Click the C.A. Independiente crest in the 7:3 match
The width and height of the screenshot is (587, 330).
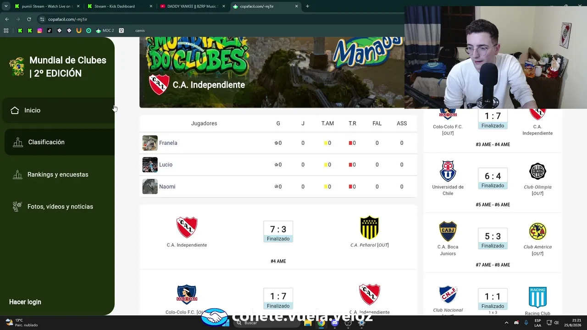(187, 228)
